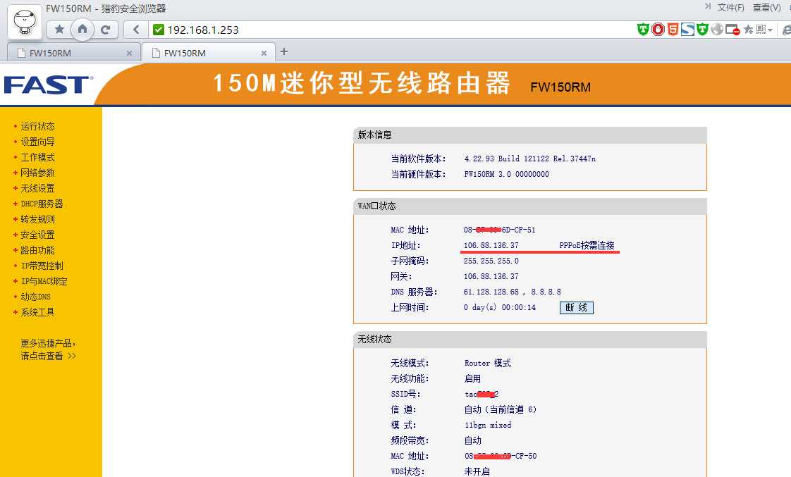Open the red stop-hand ad blocker icon

[x=658, y=30]
